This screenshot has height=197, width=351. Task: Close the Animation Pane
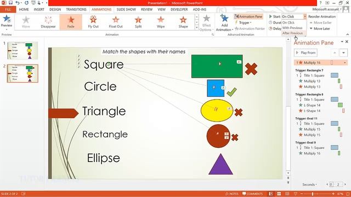click(347, 42)
